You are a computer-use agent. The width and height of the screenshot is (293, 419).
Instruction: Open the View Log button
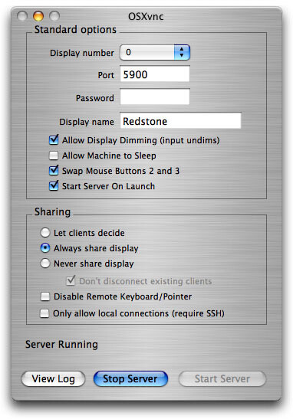53,378
